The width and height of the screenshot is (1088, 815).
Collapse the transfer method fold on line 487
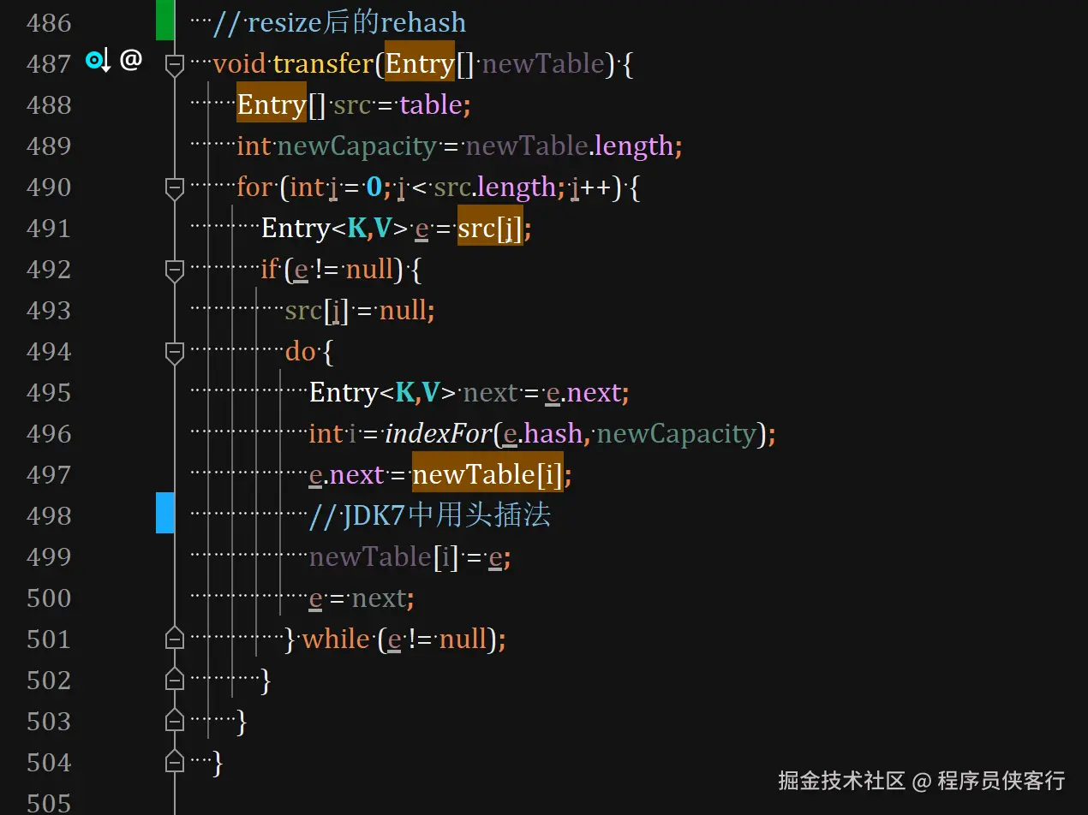point(174,65)
